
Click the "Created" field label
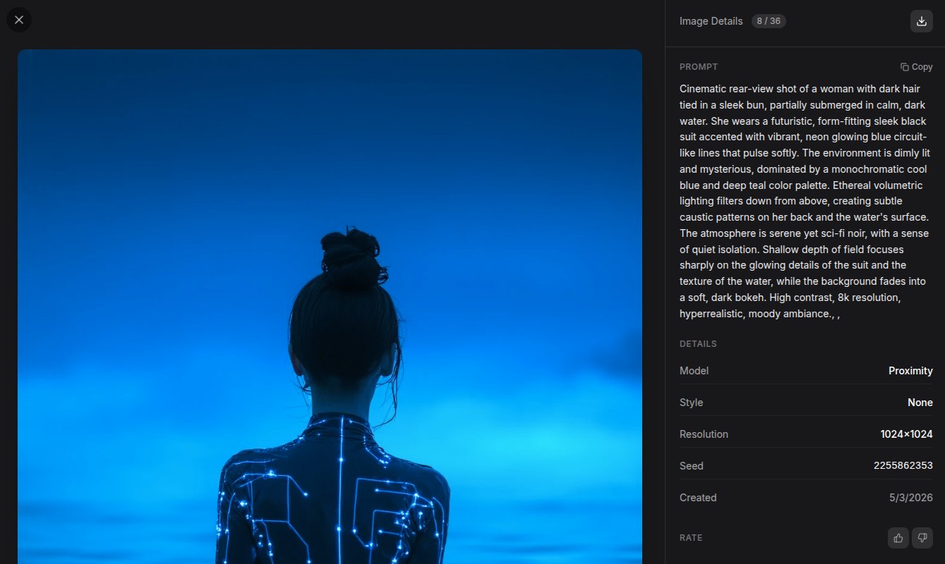(x=698, y=498)
